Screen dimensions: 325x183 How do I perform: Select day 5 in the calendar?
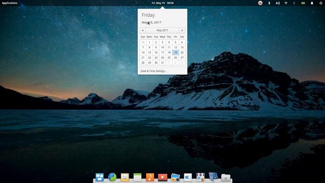[x=175, y=42]
